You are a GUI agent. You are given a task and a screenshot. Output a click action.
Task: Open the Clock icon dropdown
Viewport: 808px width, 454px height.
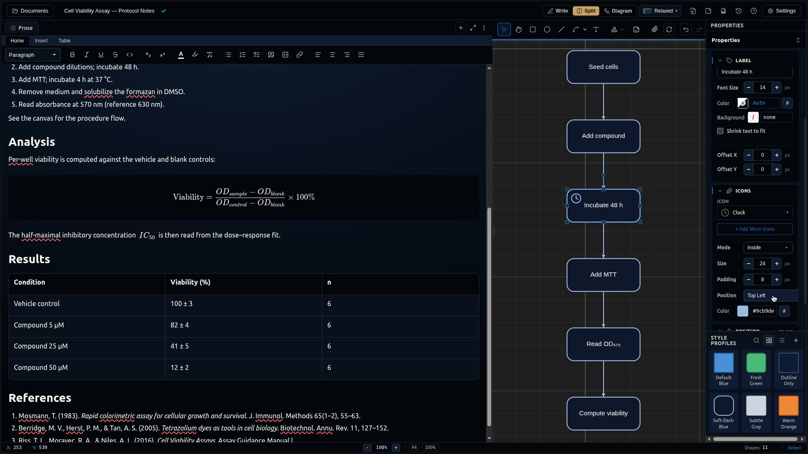pyautogui.click(x=755, y=213)
